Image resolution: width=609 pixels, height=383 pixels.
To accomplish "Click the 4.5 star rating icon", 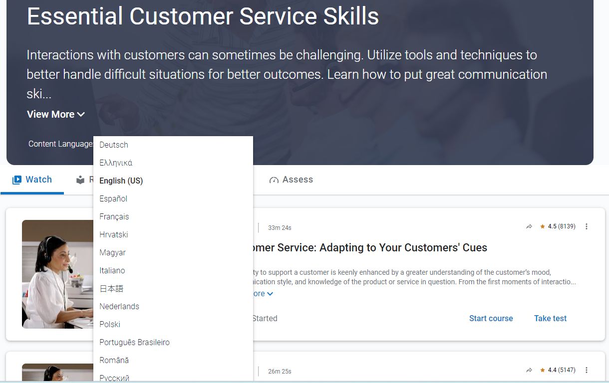I will [543, 226].
